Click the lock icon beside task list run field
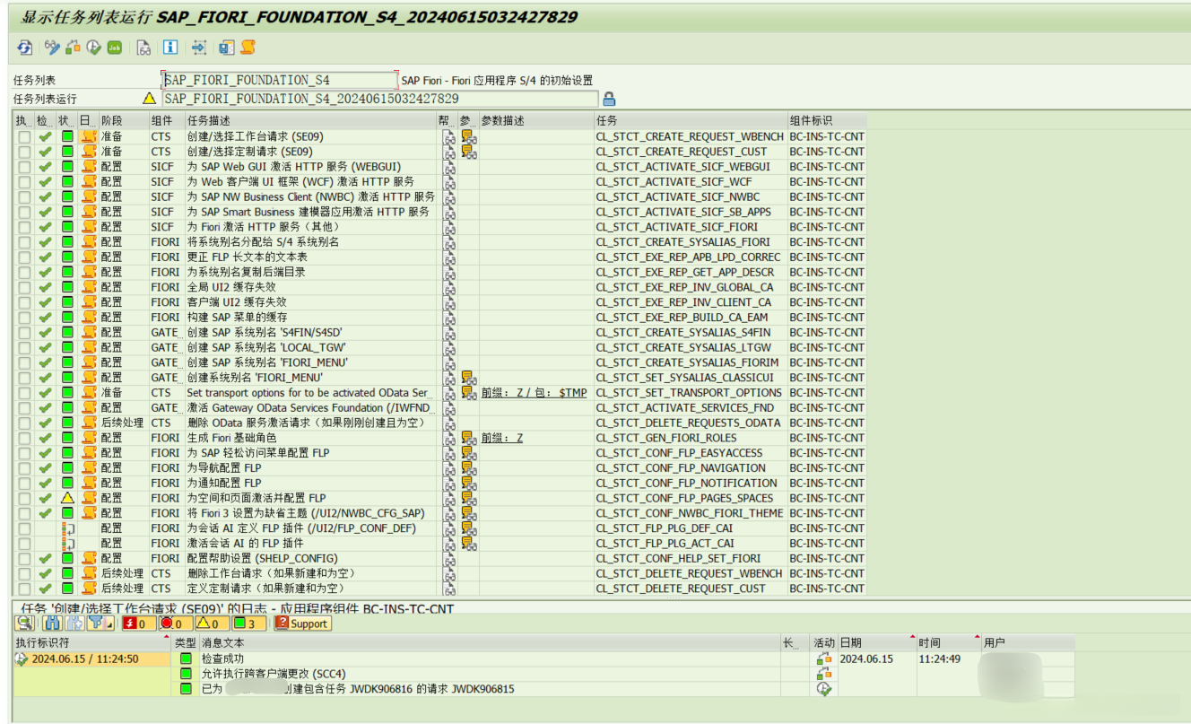Viewport: 1191px width, 724px height. pyautogui.click(x=609, y=99)
